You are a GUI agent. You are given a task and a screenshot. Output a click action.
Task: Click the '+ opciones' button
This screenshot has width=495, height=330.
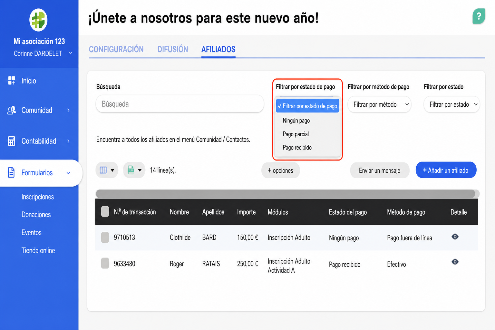(x=280, y=170)
